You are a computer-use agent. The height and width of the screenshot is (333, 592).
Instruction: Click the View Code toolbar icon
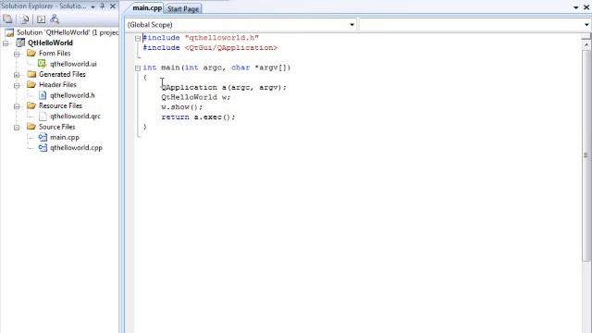[x=41, y=18]
